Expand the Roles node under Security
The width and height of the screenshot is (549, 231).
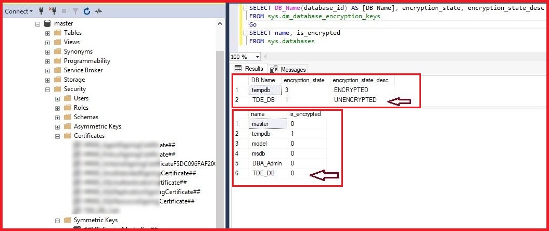point(58,108)
